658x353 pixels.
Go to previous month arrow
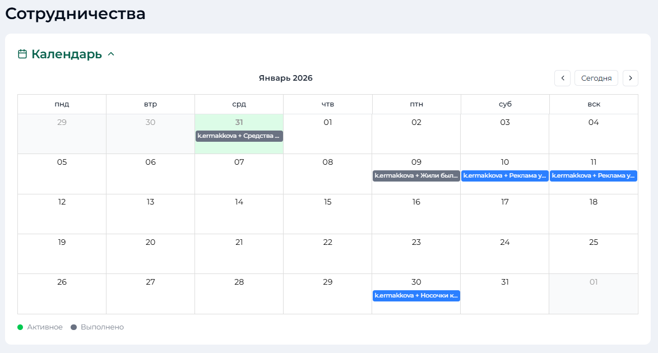[x=562, y=78]
